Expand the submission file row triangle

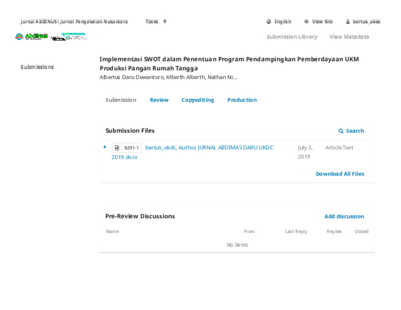click(105, 147)
